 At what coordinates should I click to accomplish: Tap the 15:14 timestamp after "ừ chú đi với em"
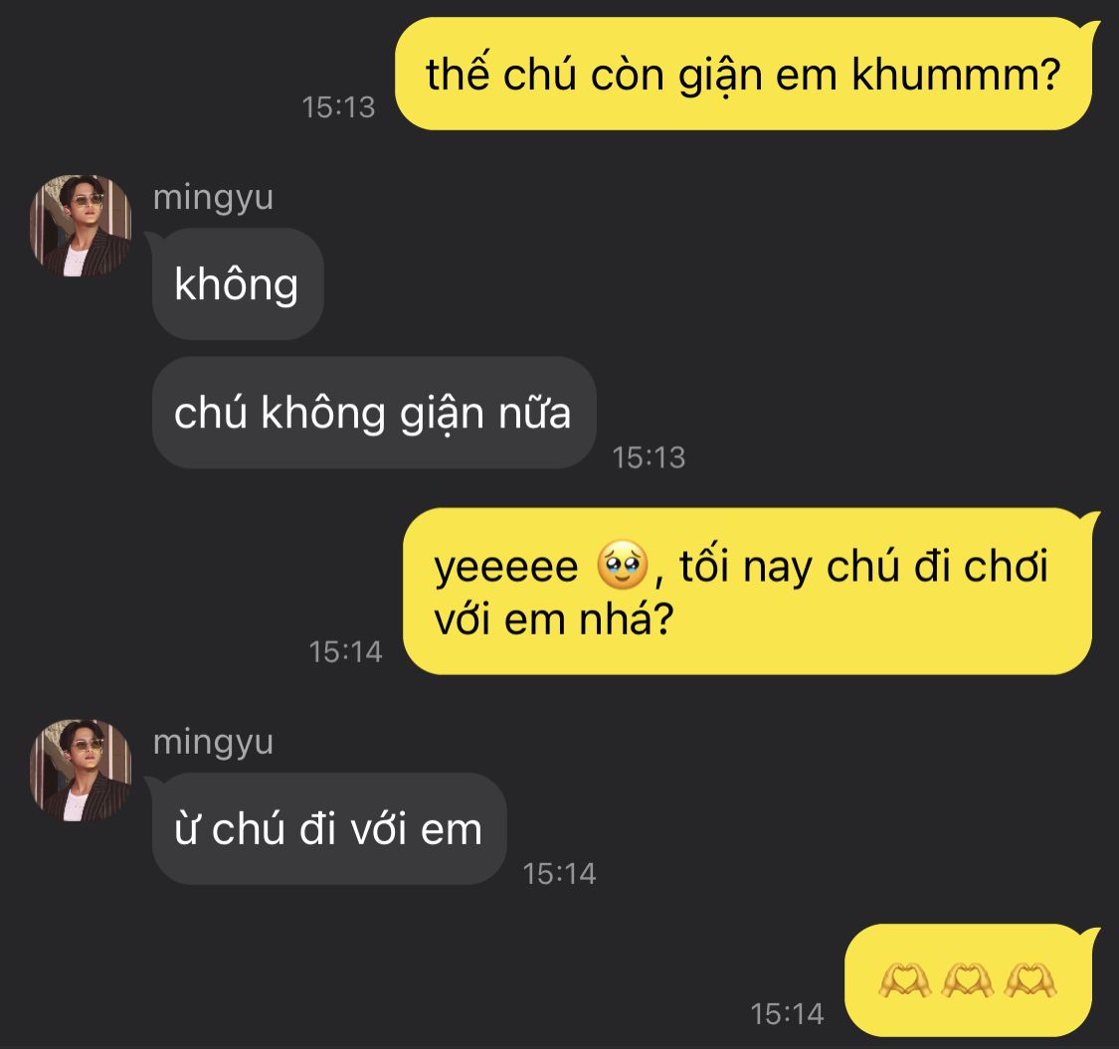point(559,873)
